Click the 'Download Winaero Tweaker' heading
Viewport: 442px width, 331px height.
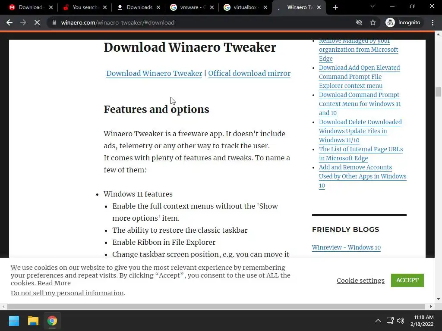click(190, 47)
